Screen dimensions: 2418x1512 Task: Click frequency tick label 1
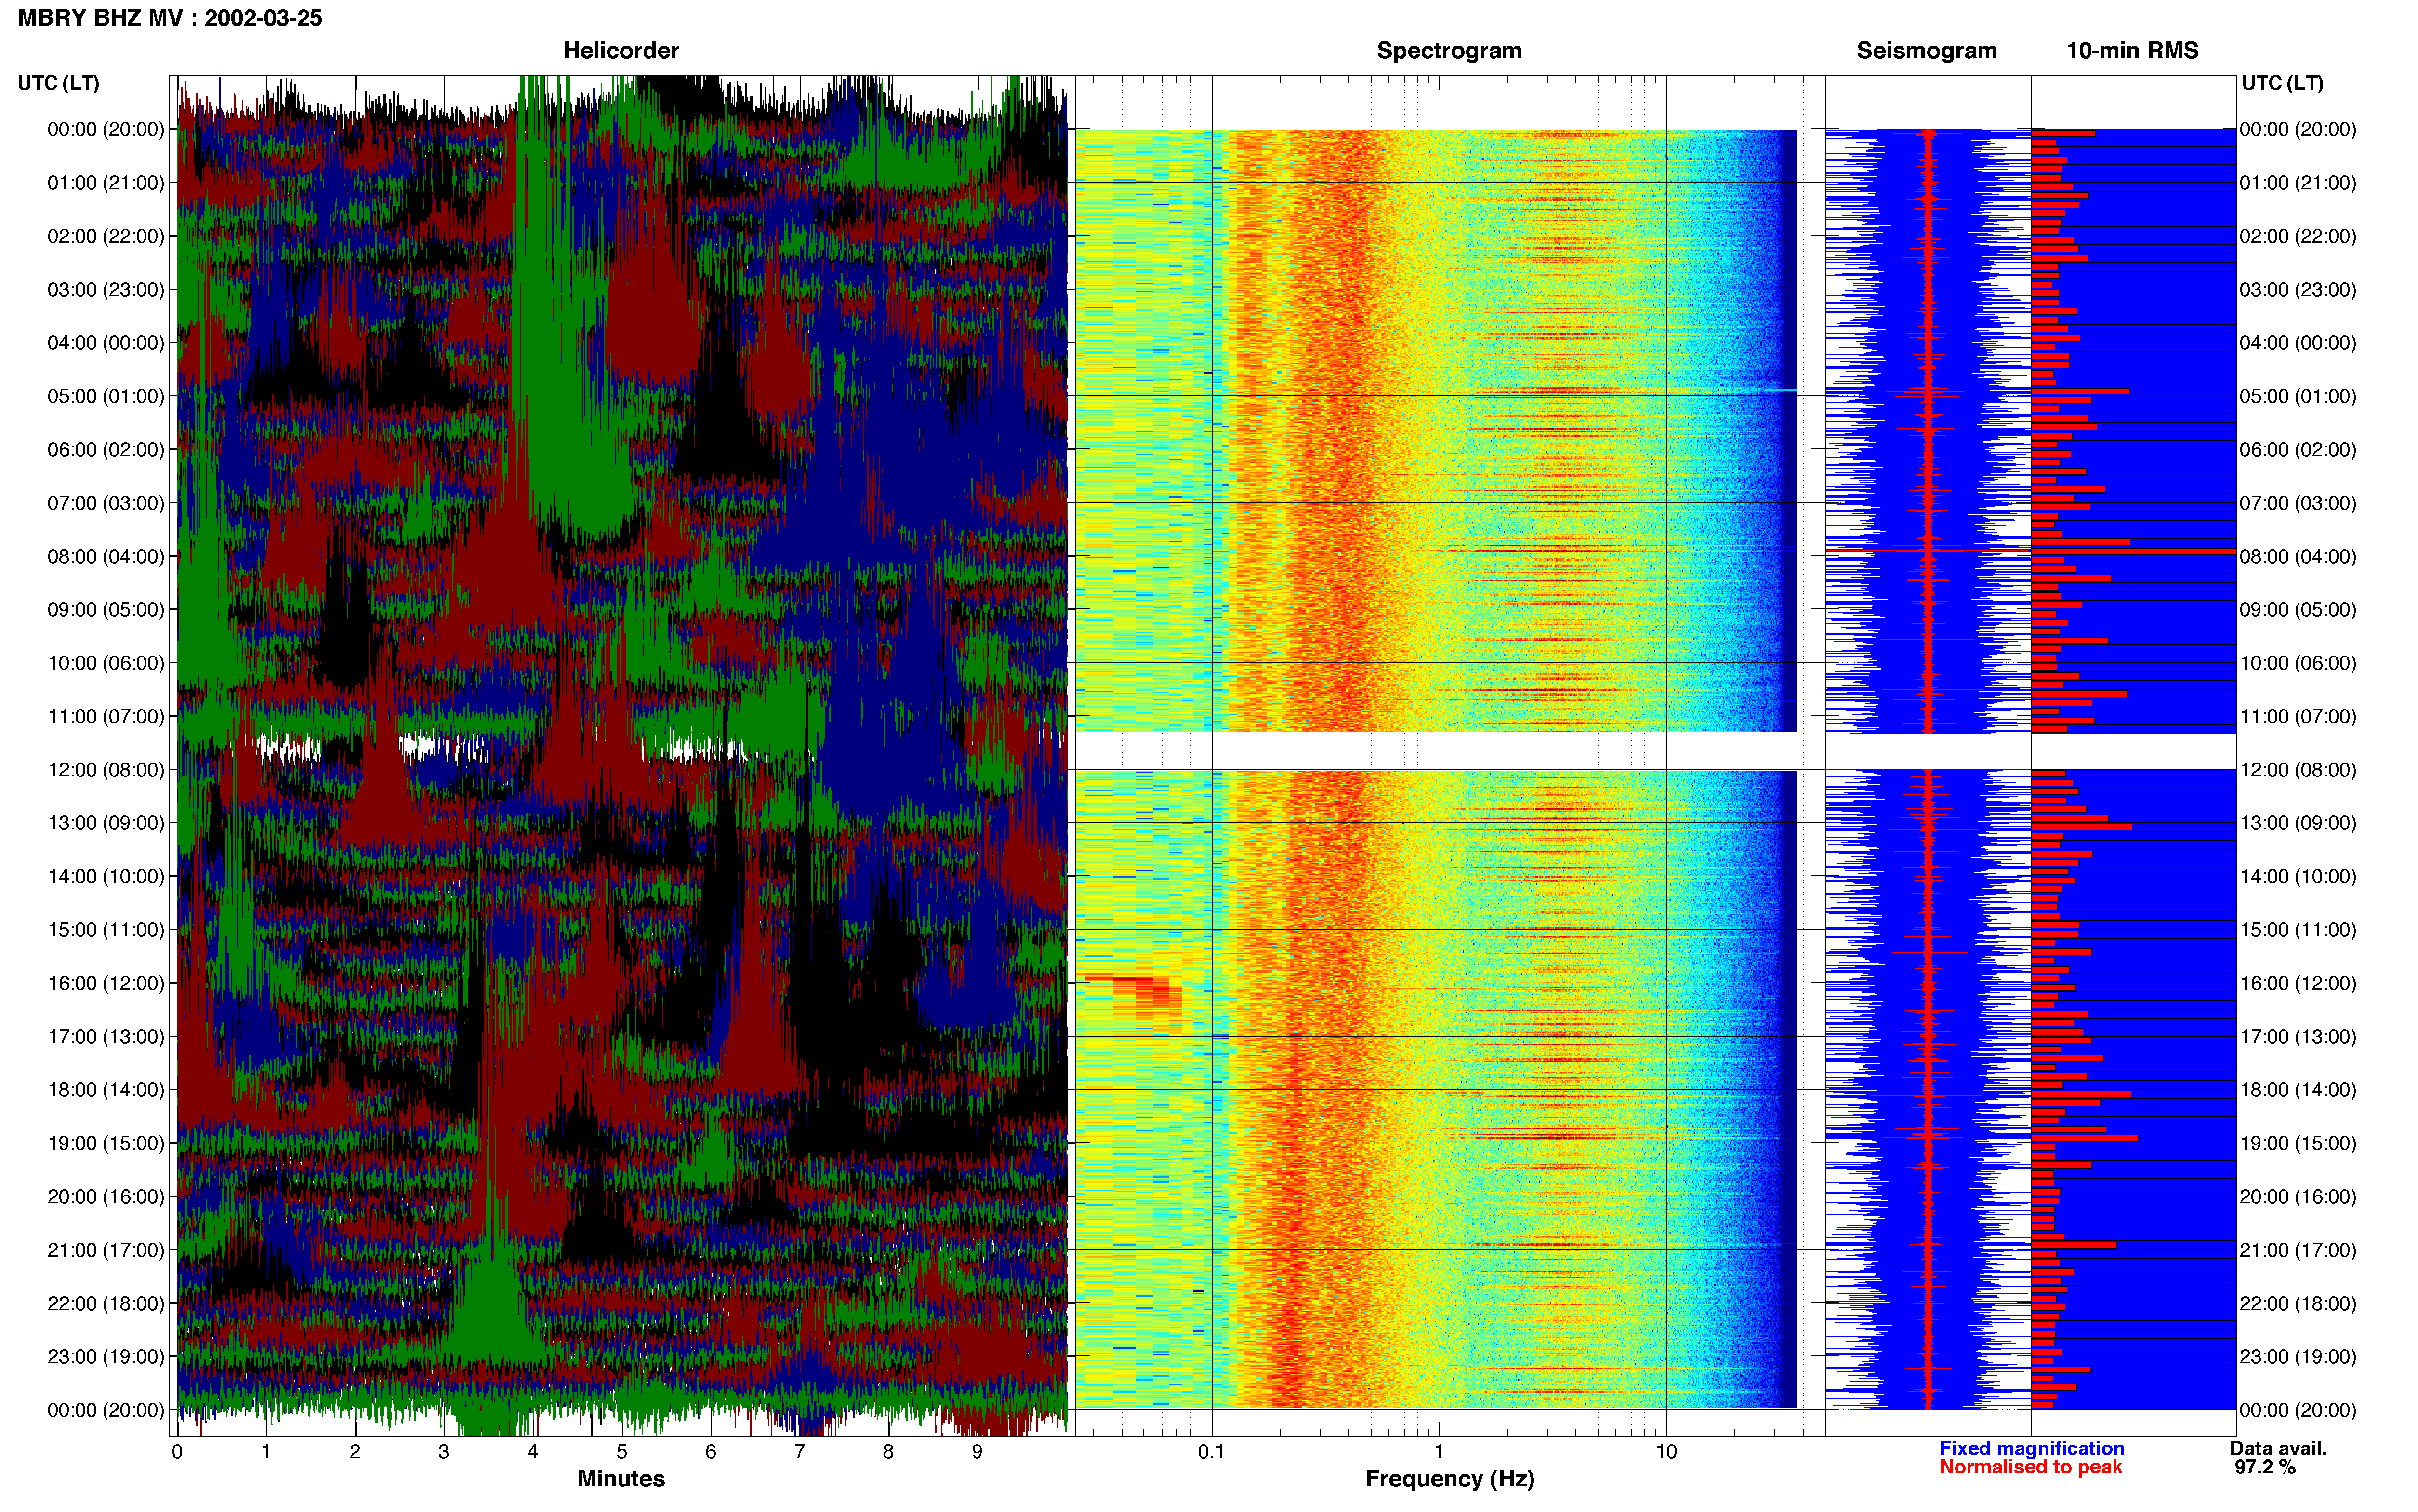click(x=1439, y=1452)
